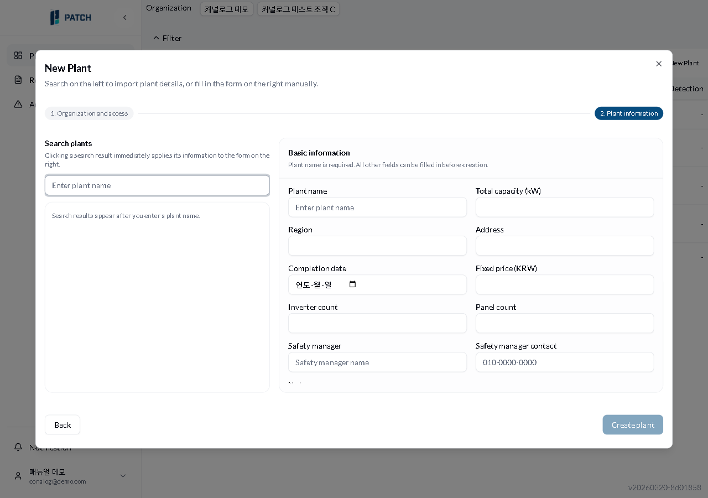Image resolution: width=708 pixels, height=498 pixels.
Task: Click the Total capacity (kW) field
Action: pyautogui.click(x=564, y=207)
